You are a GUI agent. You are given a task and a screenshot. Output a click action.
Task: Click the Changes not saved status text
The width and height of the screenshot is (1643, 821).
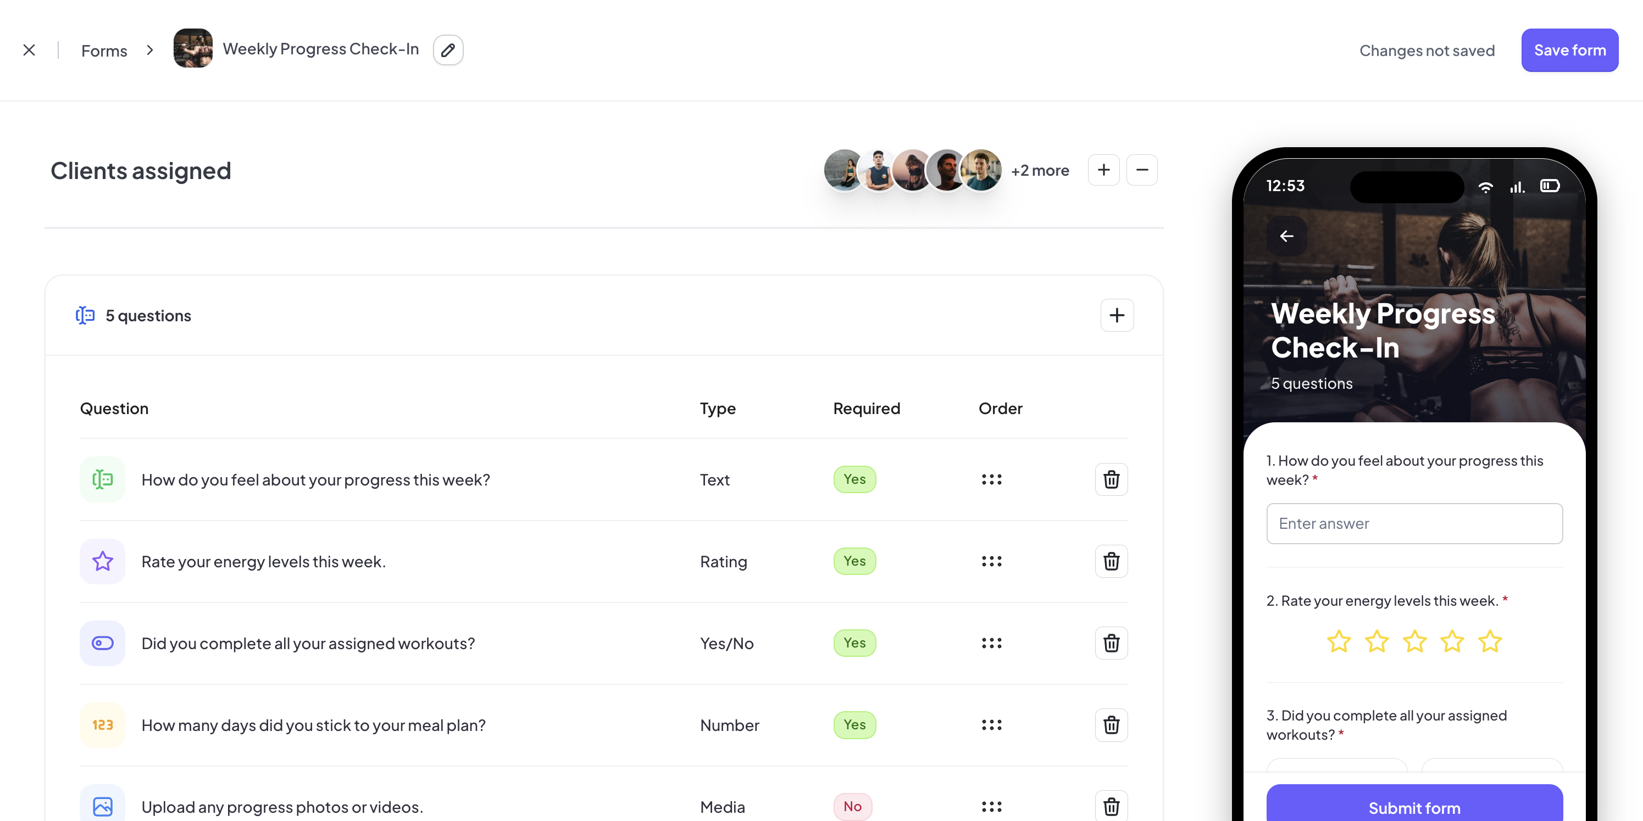(1427, 51)
